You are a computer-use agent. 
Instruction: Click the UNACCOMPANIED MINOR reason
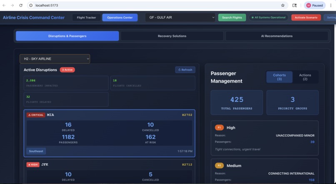295,135
